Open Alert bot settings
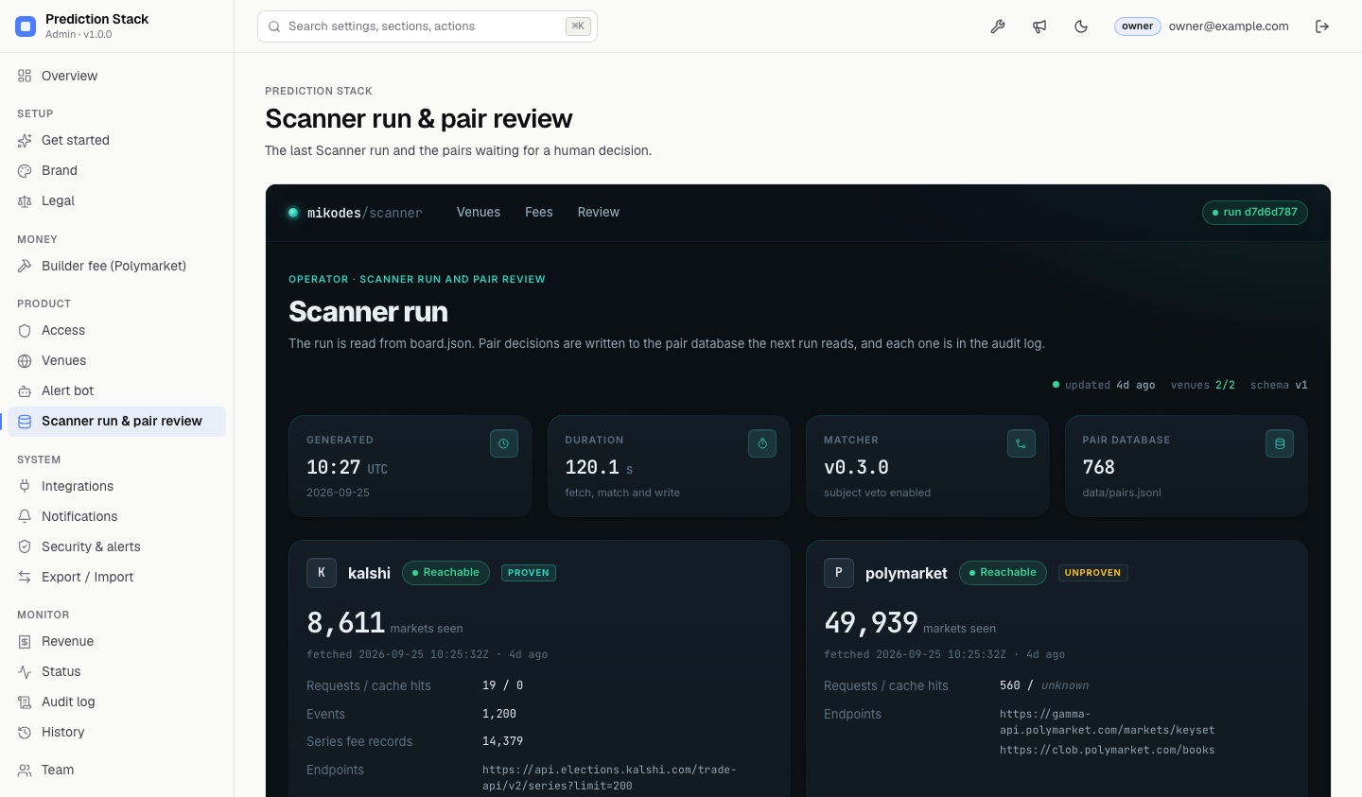This screenshot has width=1362, height=797. (x=117, y=390)
